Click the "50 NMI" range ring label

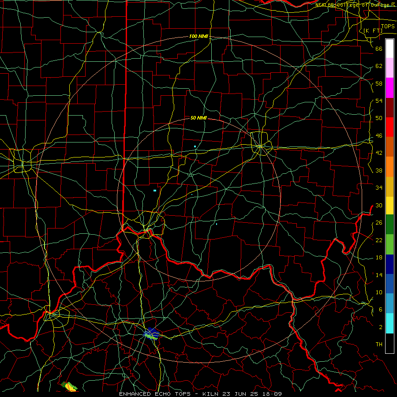tap(199, 118)
